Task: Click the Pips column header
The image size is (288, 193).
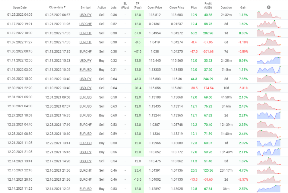Action: coord(194,8)
